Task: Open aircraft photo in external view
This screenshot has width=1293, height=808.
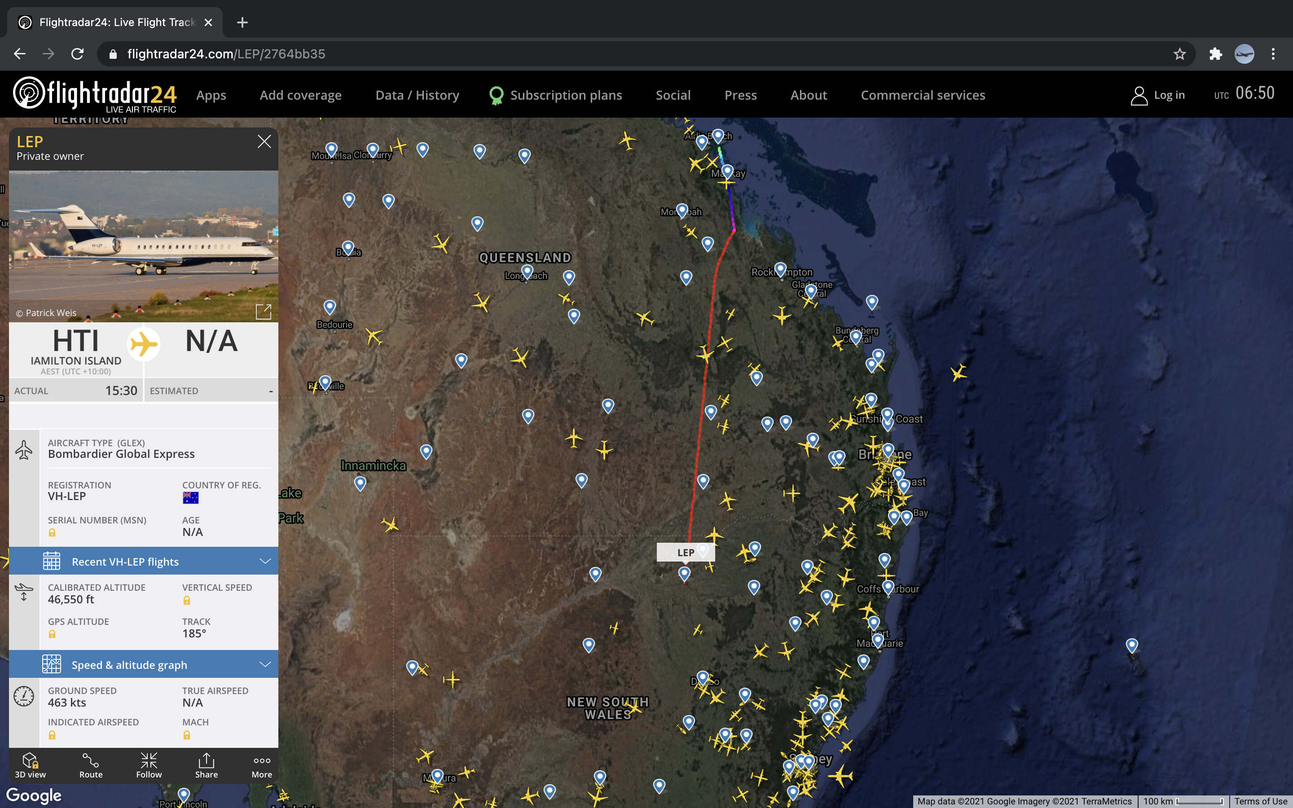Action: (x=264, y=312)
